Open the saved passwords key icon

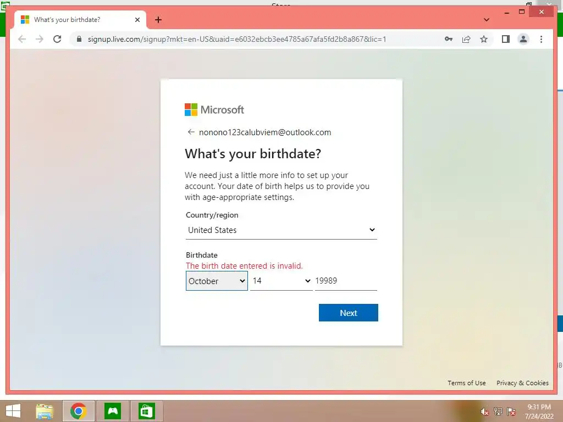point(449,39)
